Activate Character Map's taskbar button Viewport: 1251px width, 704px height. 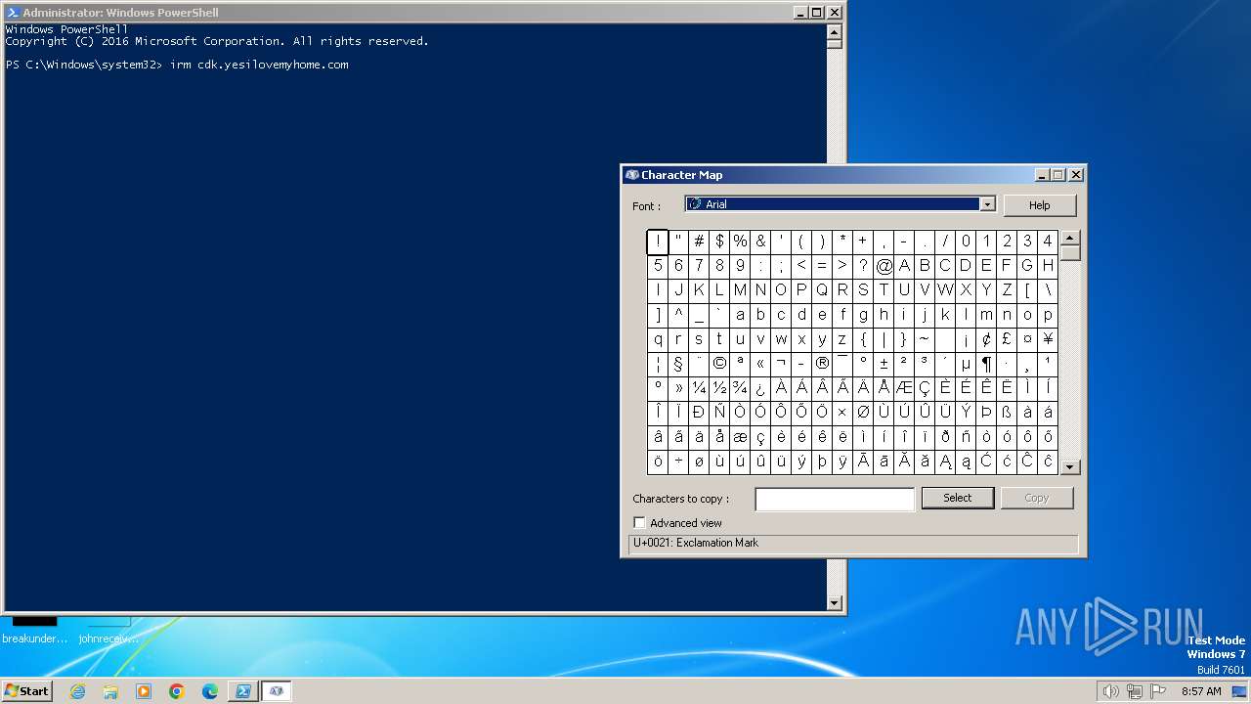point(277,691)
